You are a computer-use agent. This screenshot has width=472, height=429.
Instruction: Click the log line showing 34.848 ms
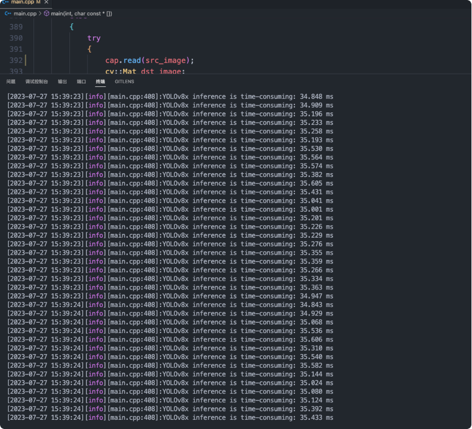tap(170, 96)
